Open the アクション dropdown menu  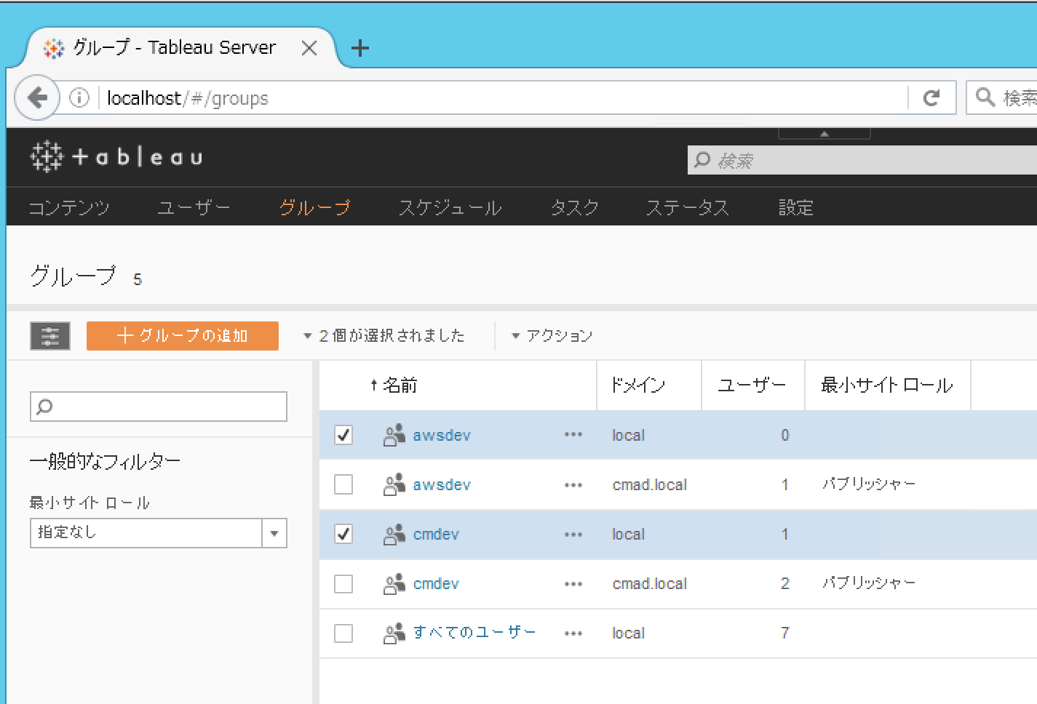click(x=552, y=336)
